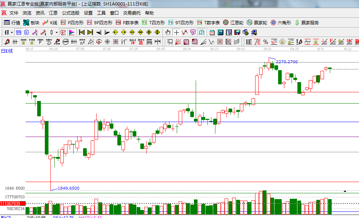Toggle the pressed flag chart button

click(x=72, y=32)
